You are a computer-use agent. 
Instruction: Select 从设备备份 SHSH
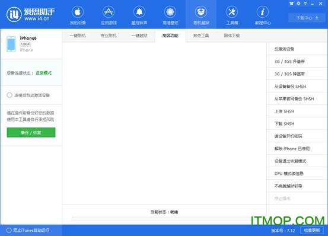[297, 87]
